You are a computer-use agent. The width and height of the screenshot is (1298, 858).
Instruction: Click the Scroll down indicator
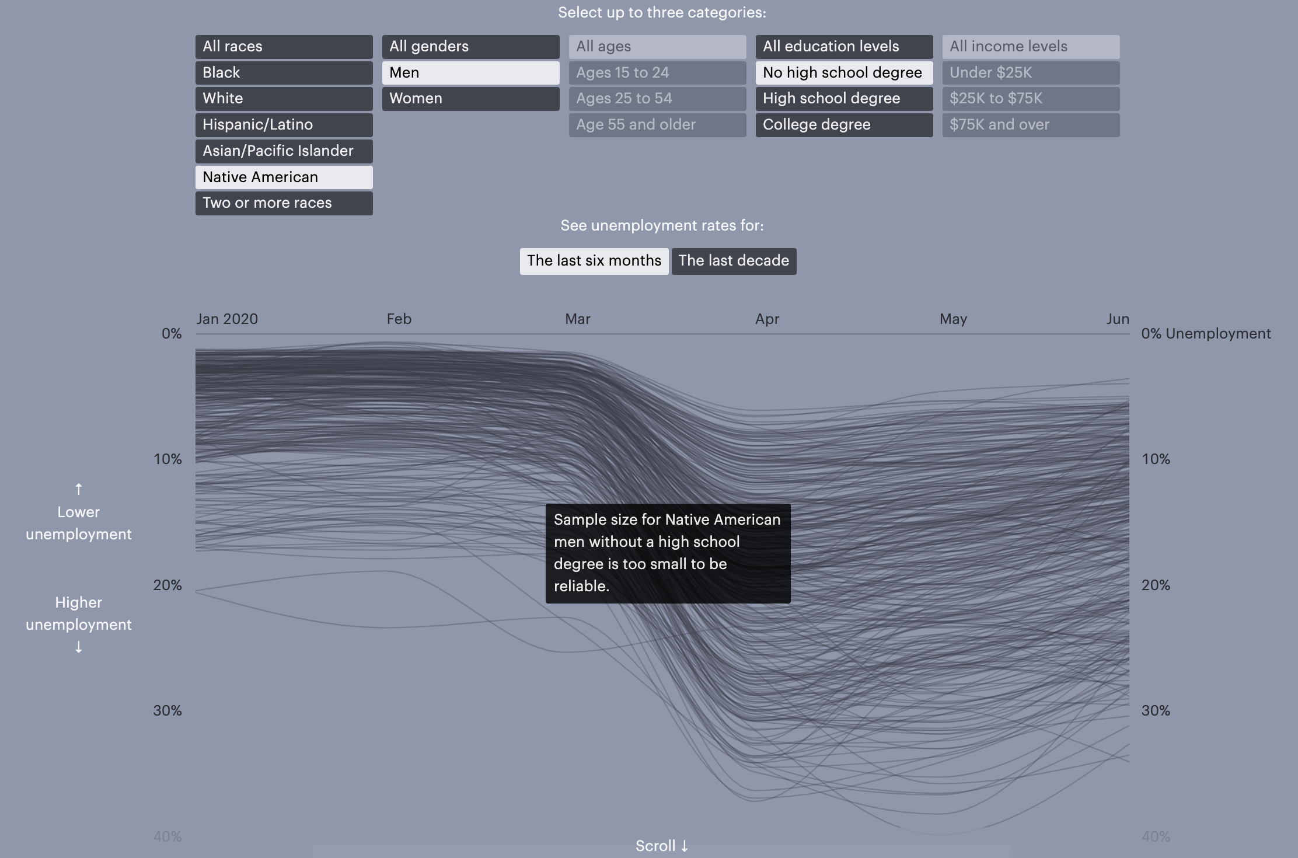pos(662,846)
